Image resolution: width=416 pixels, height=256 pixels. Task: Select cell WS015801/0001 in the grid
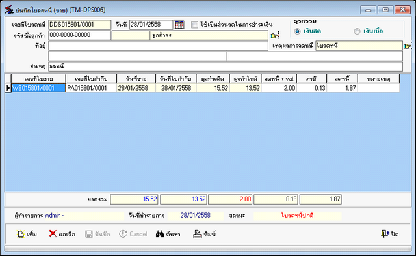(x=38, y=88)
